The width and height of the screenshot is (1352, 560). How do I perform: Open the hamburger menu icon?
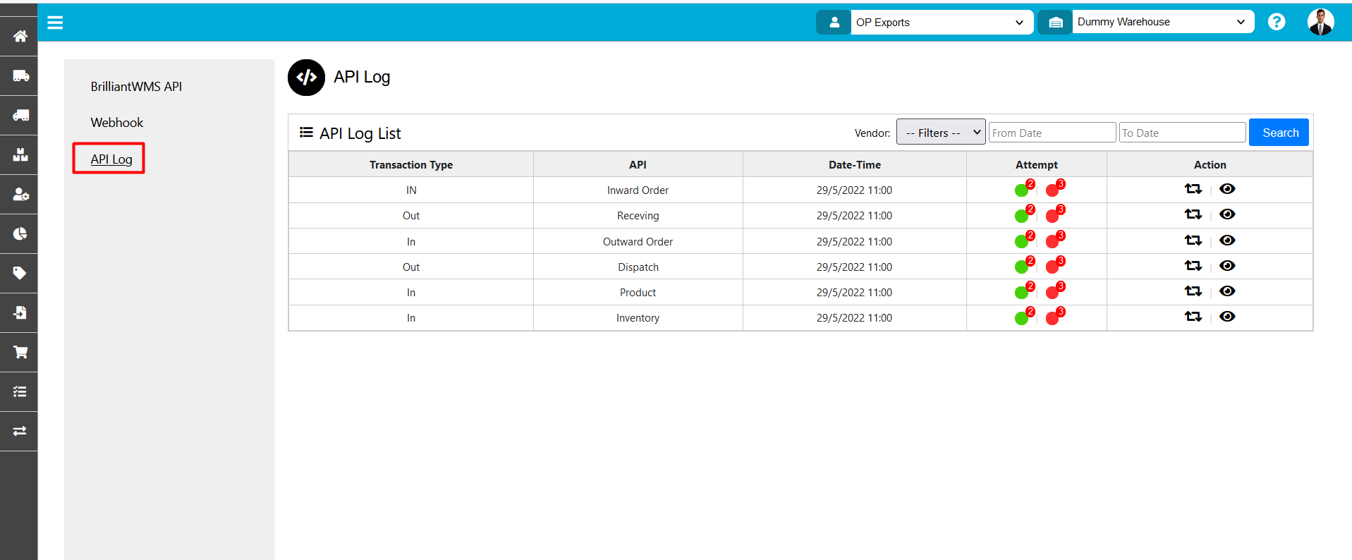(55, 23)
